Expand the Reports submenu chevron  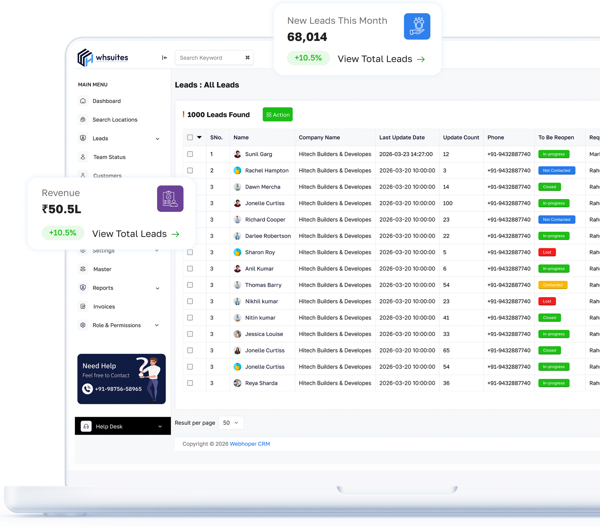(x=157, y=288)
